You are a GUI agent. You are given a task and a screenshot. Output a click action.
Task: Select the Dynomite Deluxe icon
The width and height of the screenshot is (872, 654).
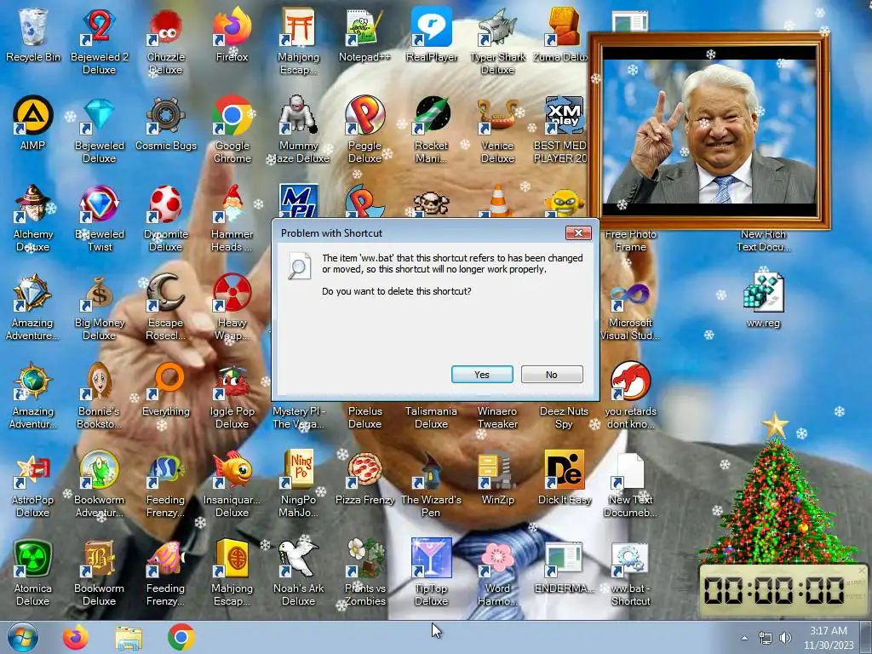(166, 219)
